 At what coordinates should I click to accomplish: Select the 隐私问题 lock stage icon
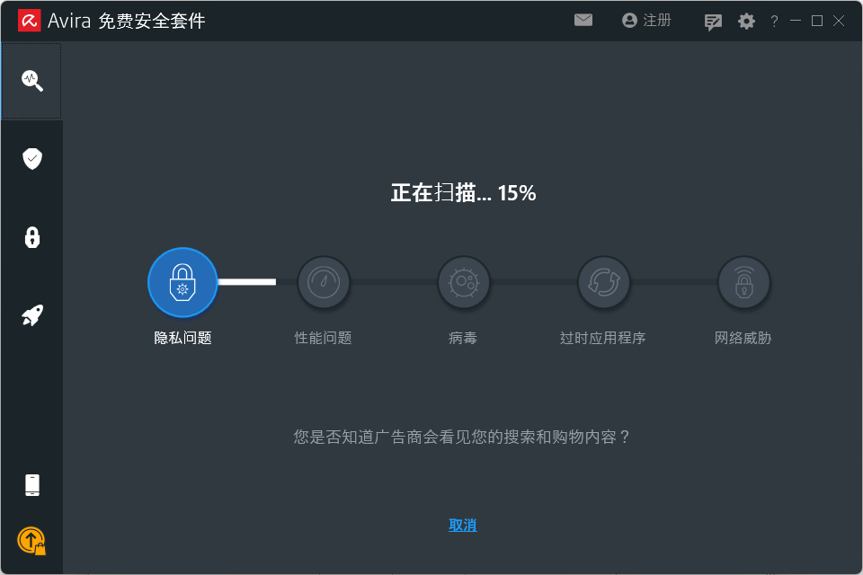[x=182, y=281]
